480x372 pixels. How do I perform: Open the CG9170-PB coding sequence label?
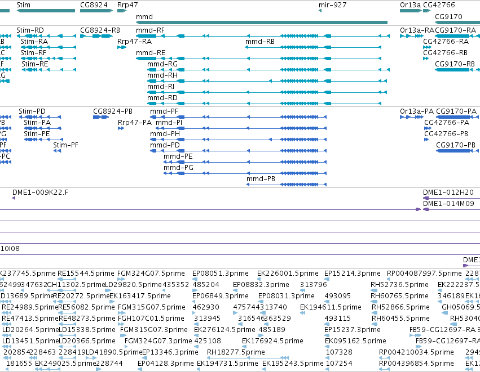456,145
